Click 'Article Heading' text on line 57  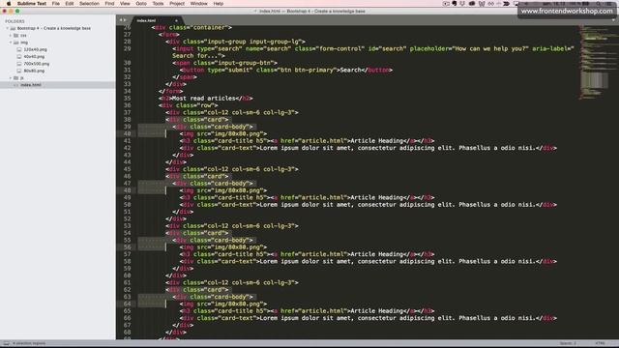coord(378,254)
